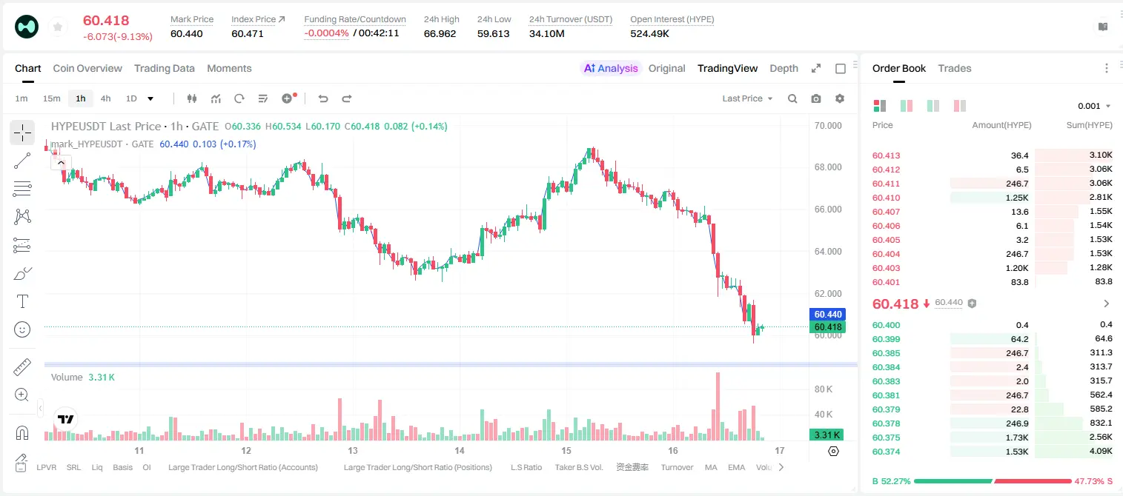Select the ruler measure tool

[x=22, y=367]
